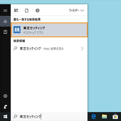The height and width of the screenshot is (121, 121).
Task: Click the 東芝セッティング app icon
Action: tap(17, 30)
